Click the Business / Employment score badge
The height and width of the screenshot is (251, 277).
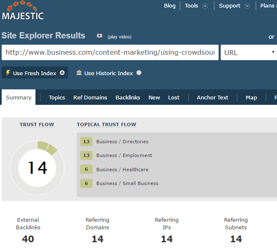86,155
